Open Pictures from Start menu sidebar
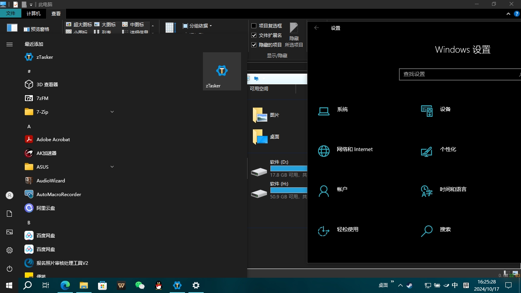Image resolution: width=521 pixels, height=293 pixels. pyautogui.click(x=10, y=232)
